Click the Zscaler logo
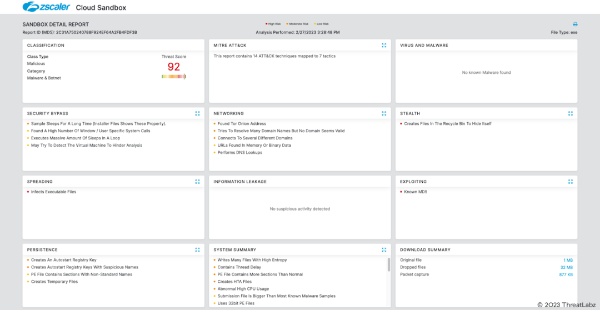 (x=46, y=7)
